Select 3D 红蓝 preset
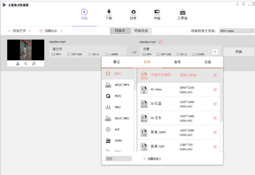 [179, 104]
